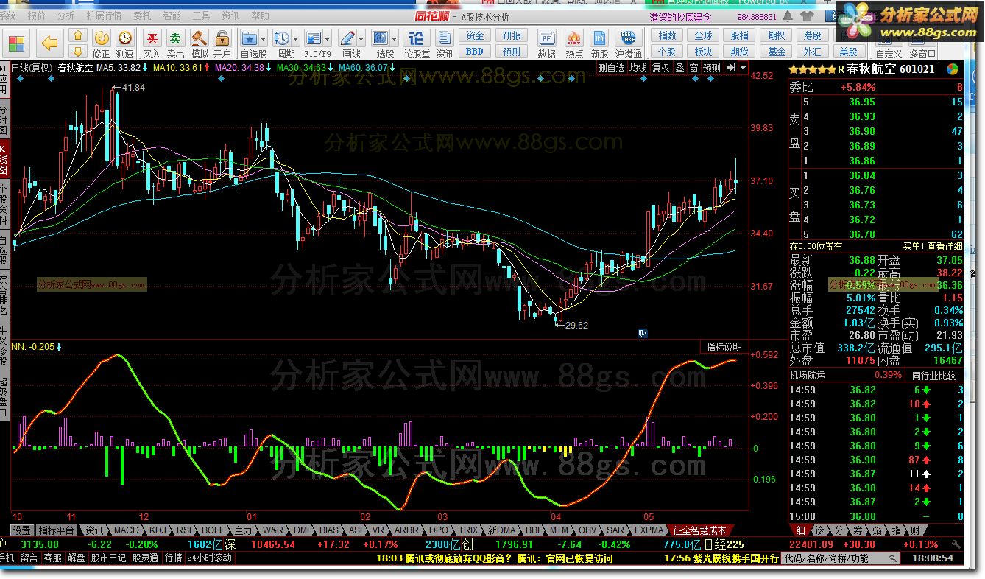The image size is (985, 579).
Task: Click the pie chart icon beside 601021
Action: 953,69
